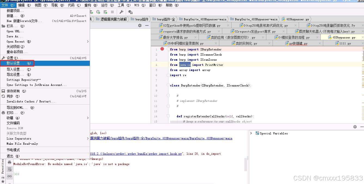364x184 pixels.
Task: Open run configurations via the list-play icon
Action: coord(105,12)
